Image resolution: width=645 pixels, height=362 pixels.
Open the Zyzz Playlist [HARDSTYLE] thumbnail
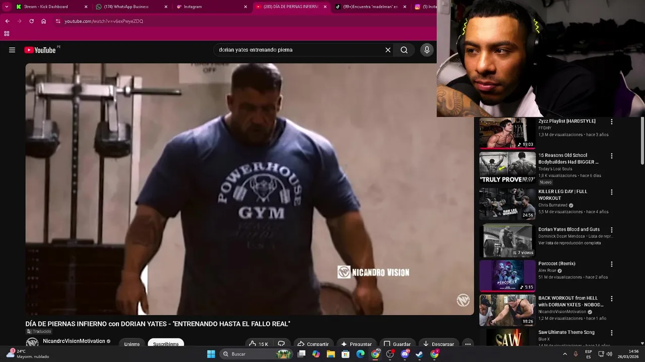507,133
